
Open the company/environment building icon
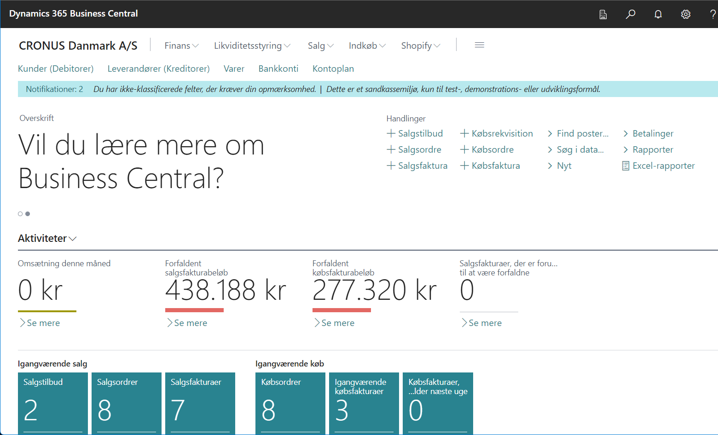point(603,14)
